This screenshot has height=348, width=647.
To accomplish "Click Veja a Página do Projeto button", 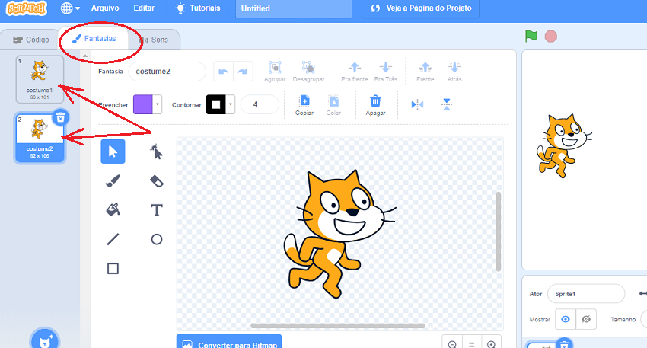I will pyautogui.click(x=421, y=8).
